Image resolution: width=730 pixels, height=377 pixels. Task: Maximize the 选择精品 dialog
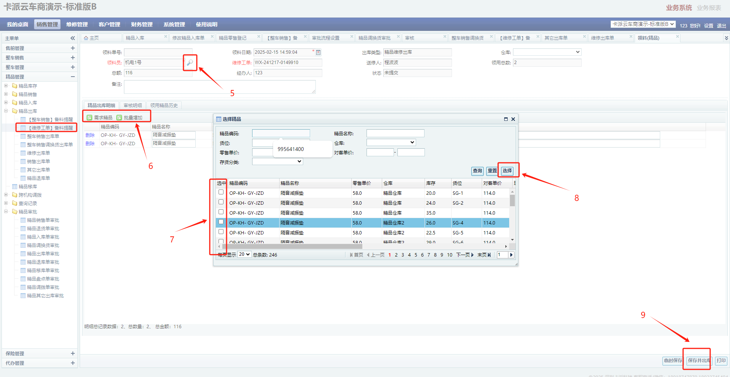pyautogui.click(x=506, y=119)
